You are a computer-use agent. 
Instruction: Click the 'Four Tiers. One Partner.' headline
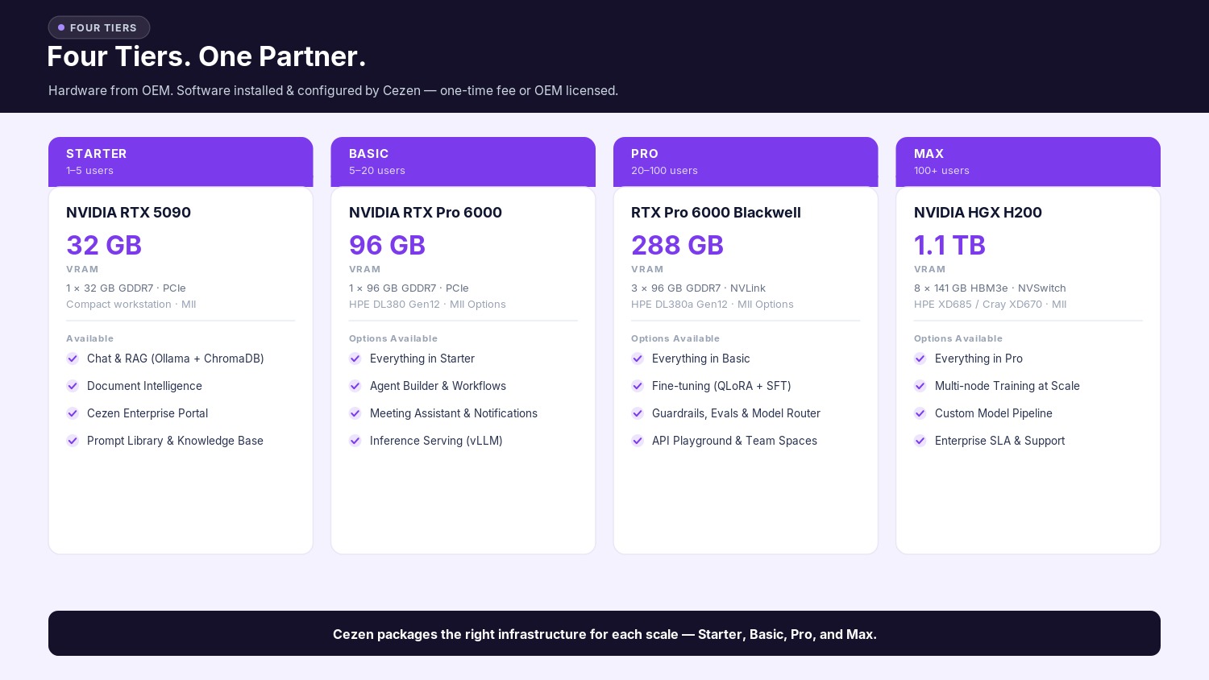pos(206,56)
